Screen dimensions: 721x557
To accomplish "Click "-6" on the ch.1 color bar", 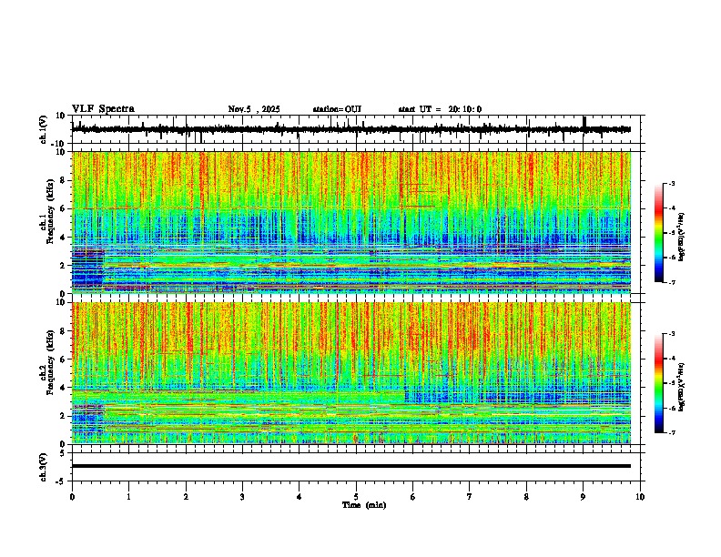I will click(x=671, y=258).
